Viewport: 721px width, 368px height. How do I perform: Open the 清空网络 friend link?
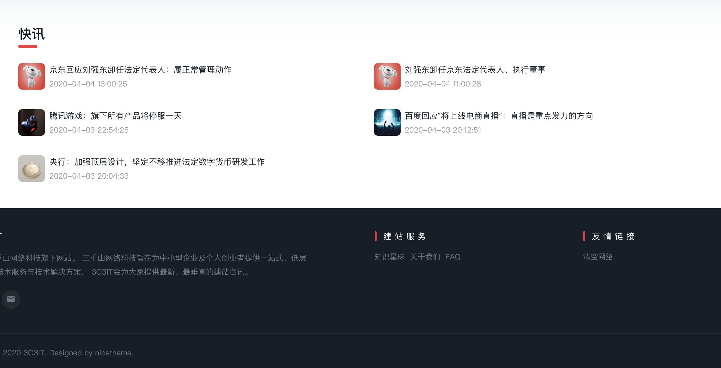click(598, 257)
